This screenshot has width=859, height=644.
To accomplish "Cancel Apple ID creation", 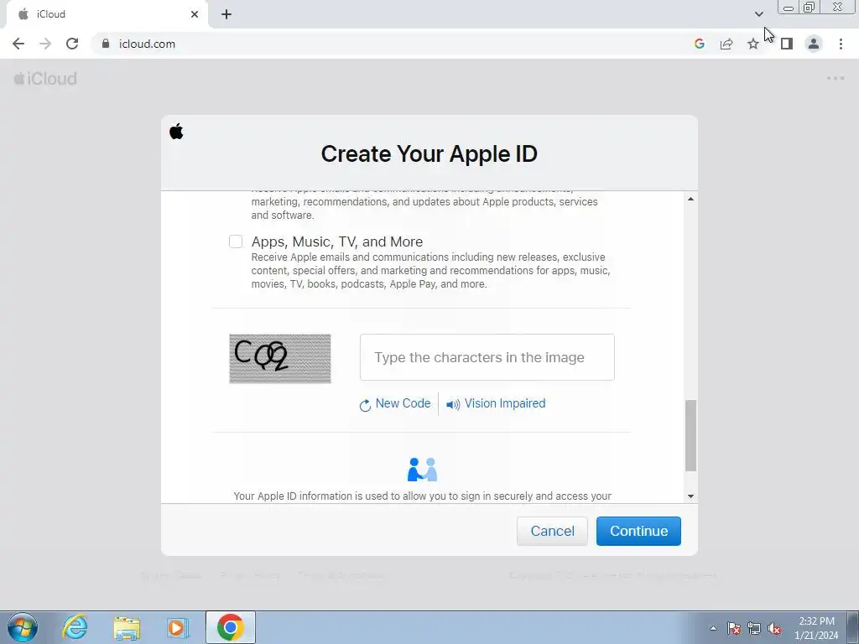I will (x=552, y=531).
